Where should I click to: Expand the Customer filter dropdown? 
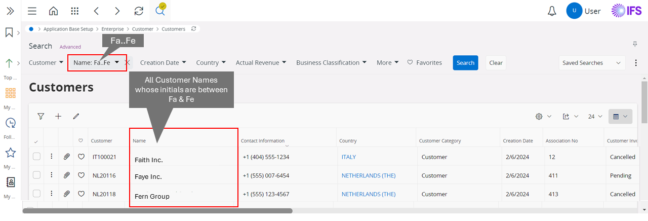(46, 63)
